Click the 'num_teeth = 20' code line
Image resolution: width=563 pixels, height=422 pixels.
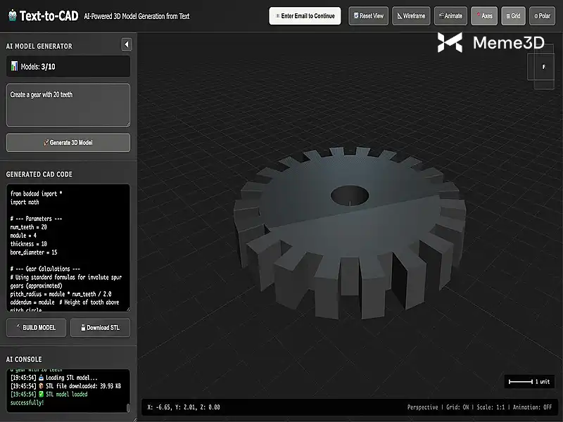(29, 227)
